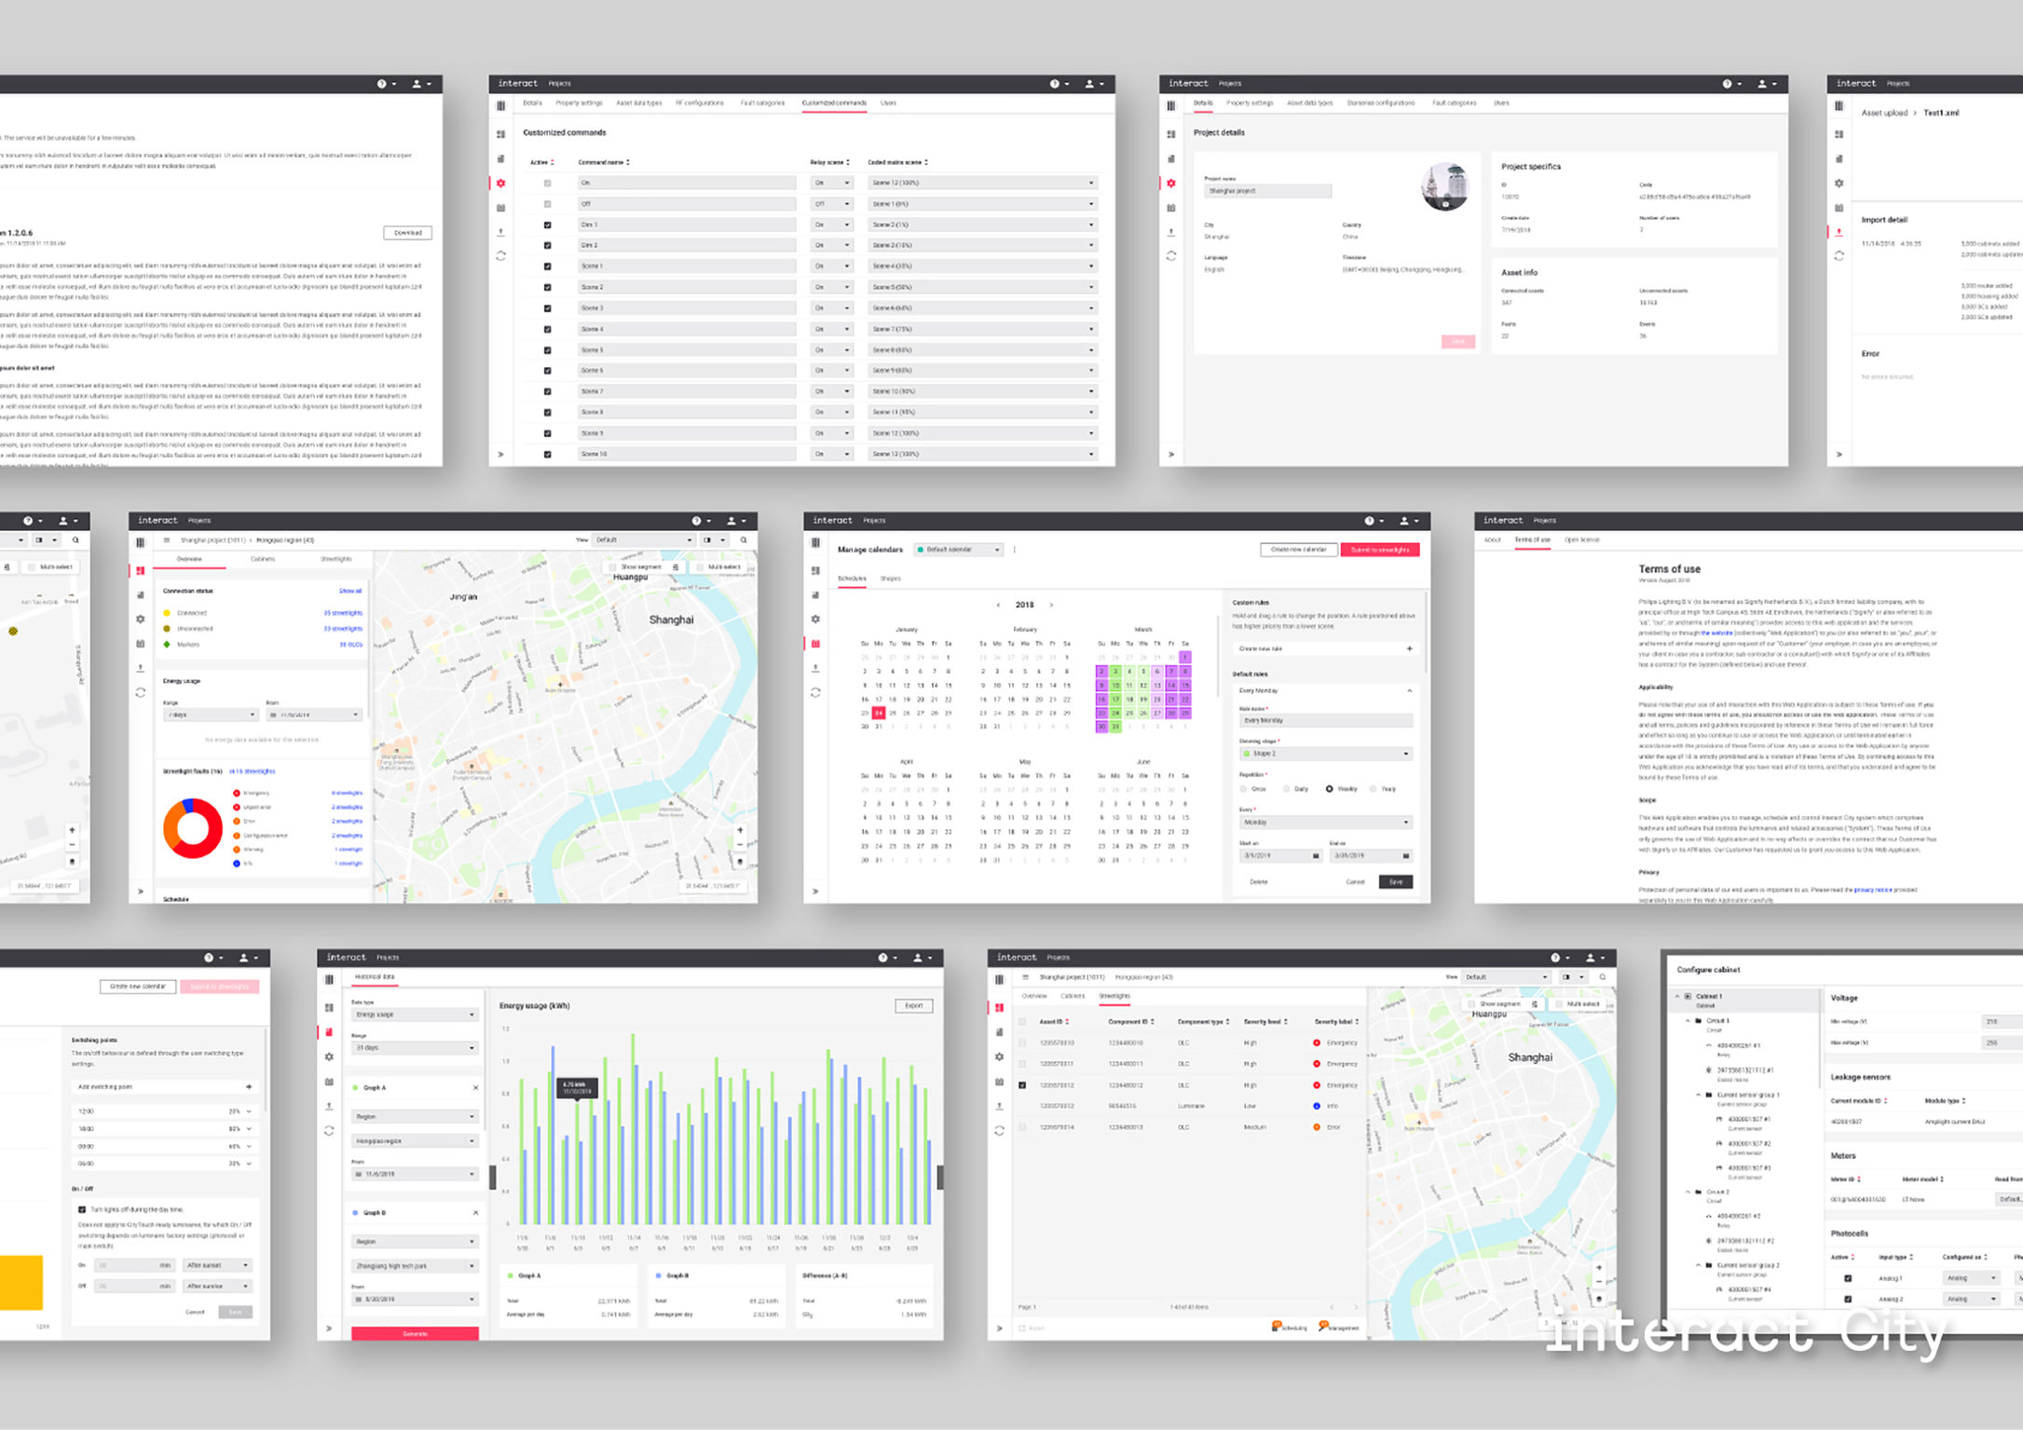Switch to the Customized commands tab
Viewport: 2023px width, 1430px height.
click(833, 103)
